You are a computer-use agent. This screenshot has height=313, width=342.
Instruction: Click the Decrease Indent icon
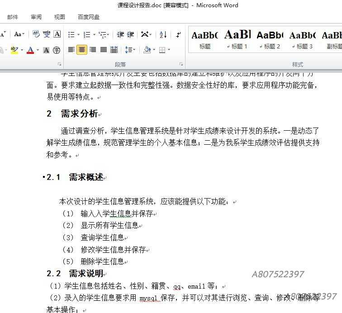tap(120, 34)
